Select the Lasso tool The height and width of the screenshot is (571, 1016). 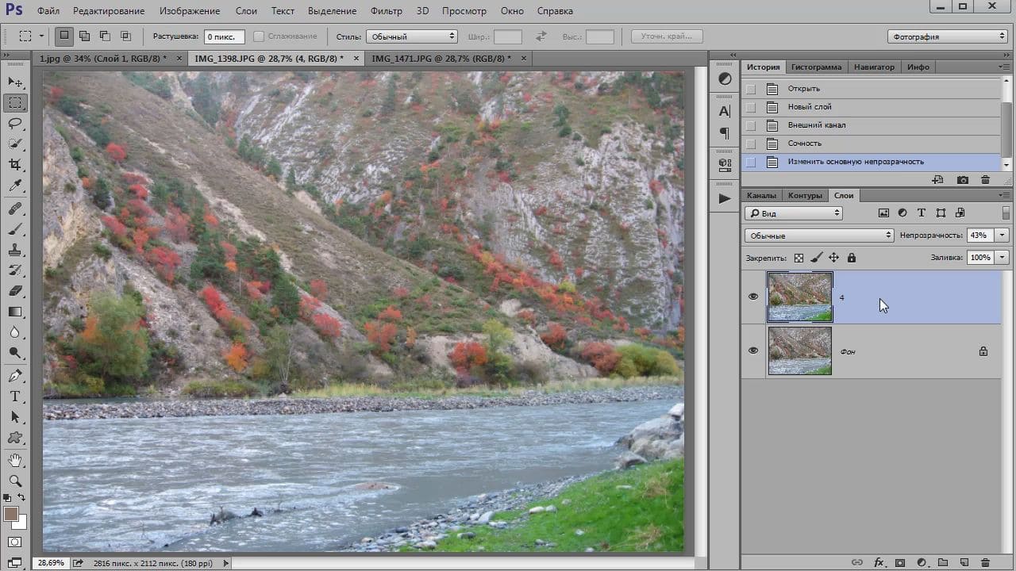tap(15, 123)
